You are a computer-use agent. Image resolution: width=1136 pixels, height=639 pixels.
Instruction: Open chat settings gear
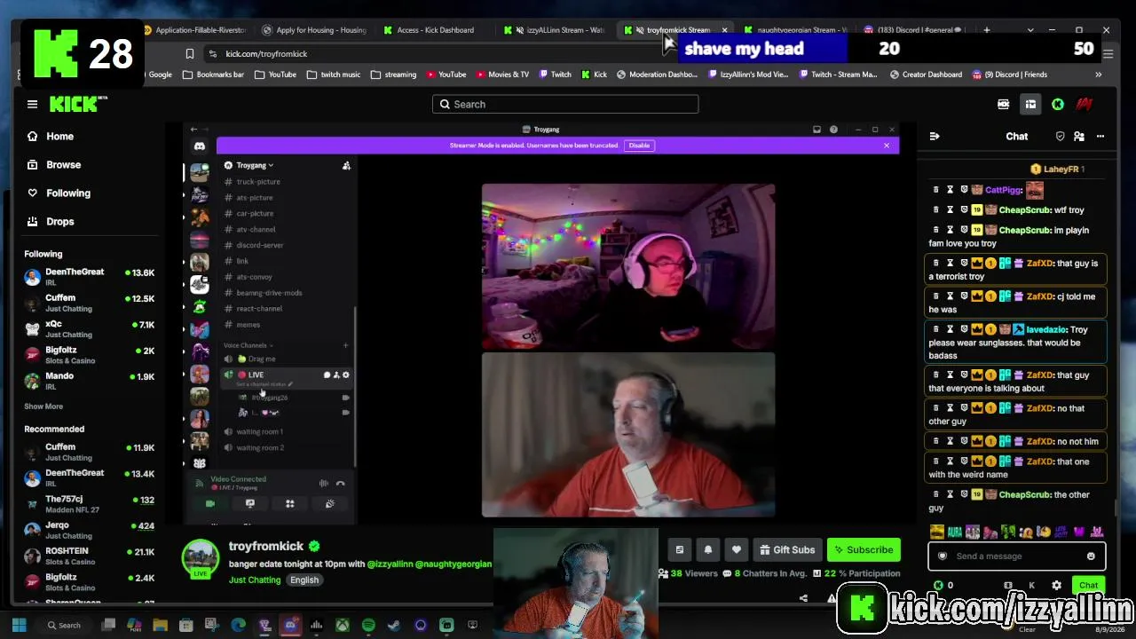pyautogui.click(x=1056, y=585)
